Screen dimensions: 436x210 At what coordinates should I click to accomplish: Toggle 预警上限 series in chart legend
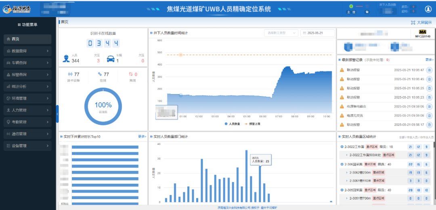coord(252,124)
